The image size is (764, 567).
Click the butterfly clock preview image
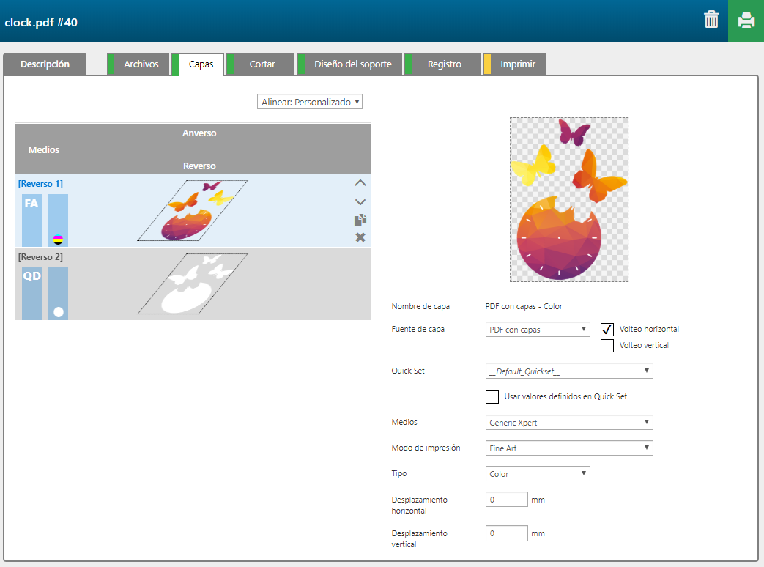(568, 199)
